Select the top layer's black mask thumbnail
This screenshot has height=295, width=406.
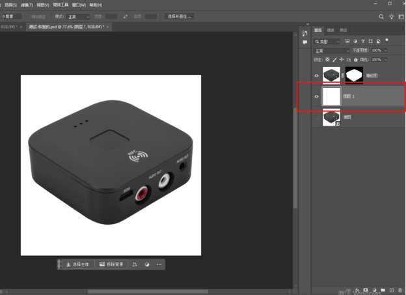pyautogui.click(x=355, y=76)
